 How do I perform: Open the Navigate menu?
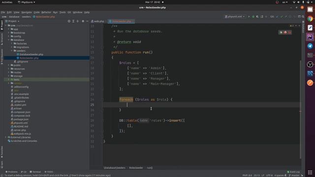tap(27, 12)
